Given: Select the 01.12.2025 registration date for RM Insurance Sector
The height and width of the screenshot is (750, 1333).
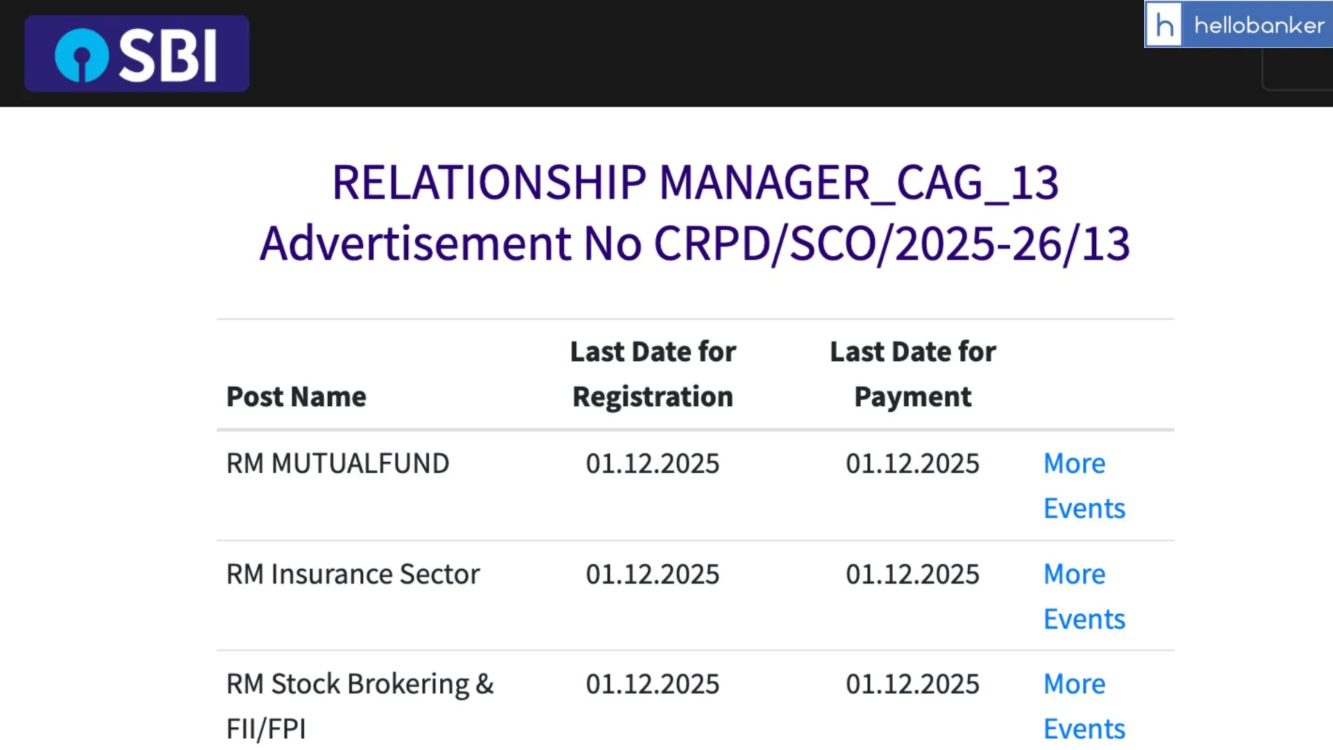Looking at the screenshot, I should pyautogui.click(x=653, y=574).
